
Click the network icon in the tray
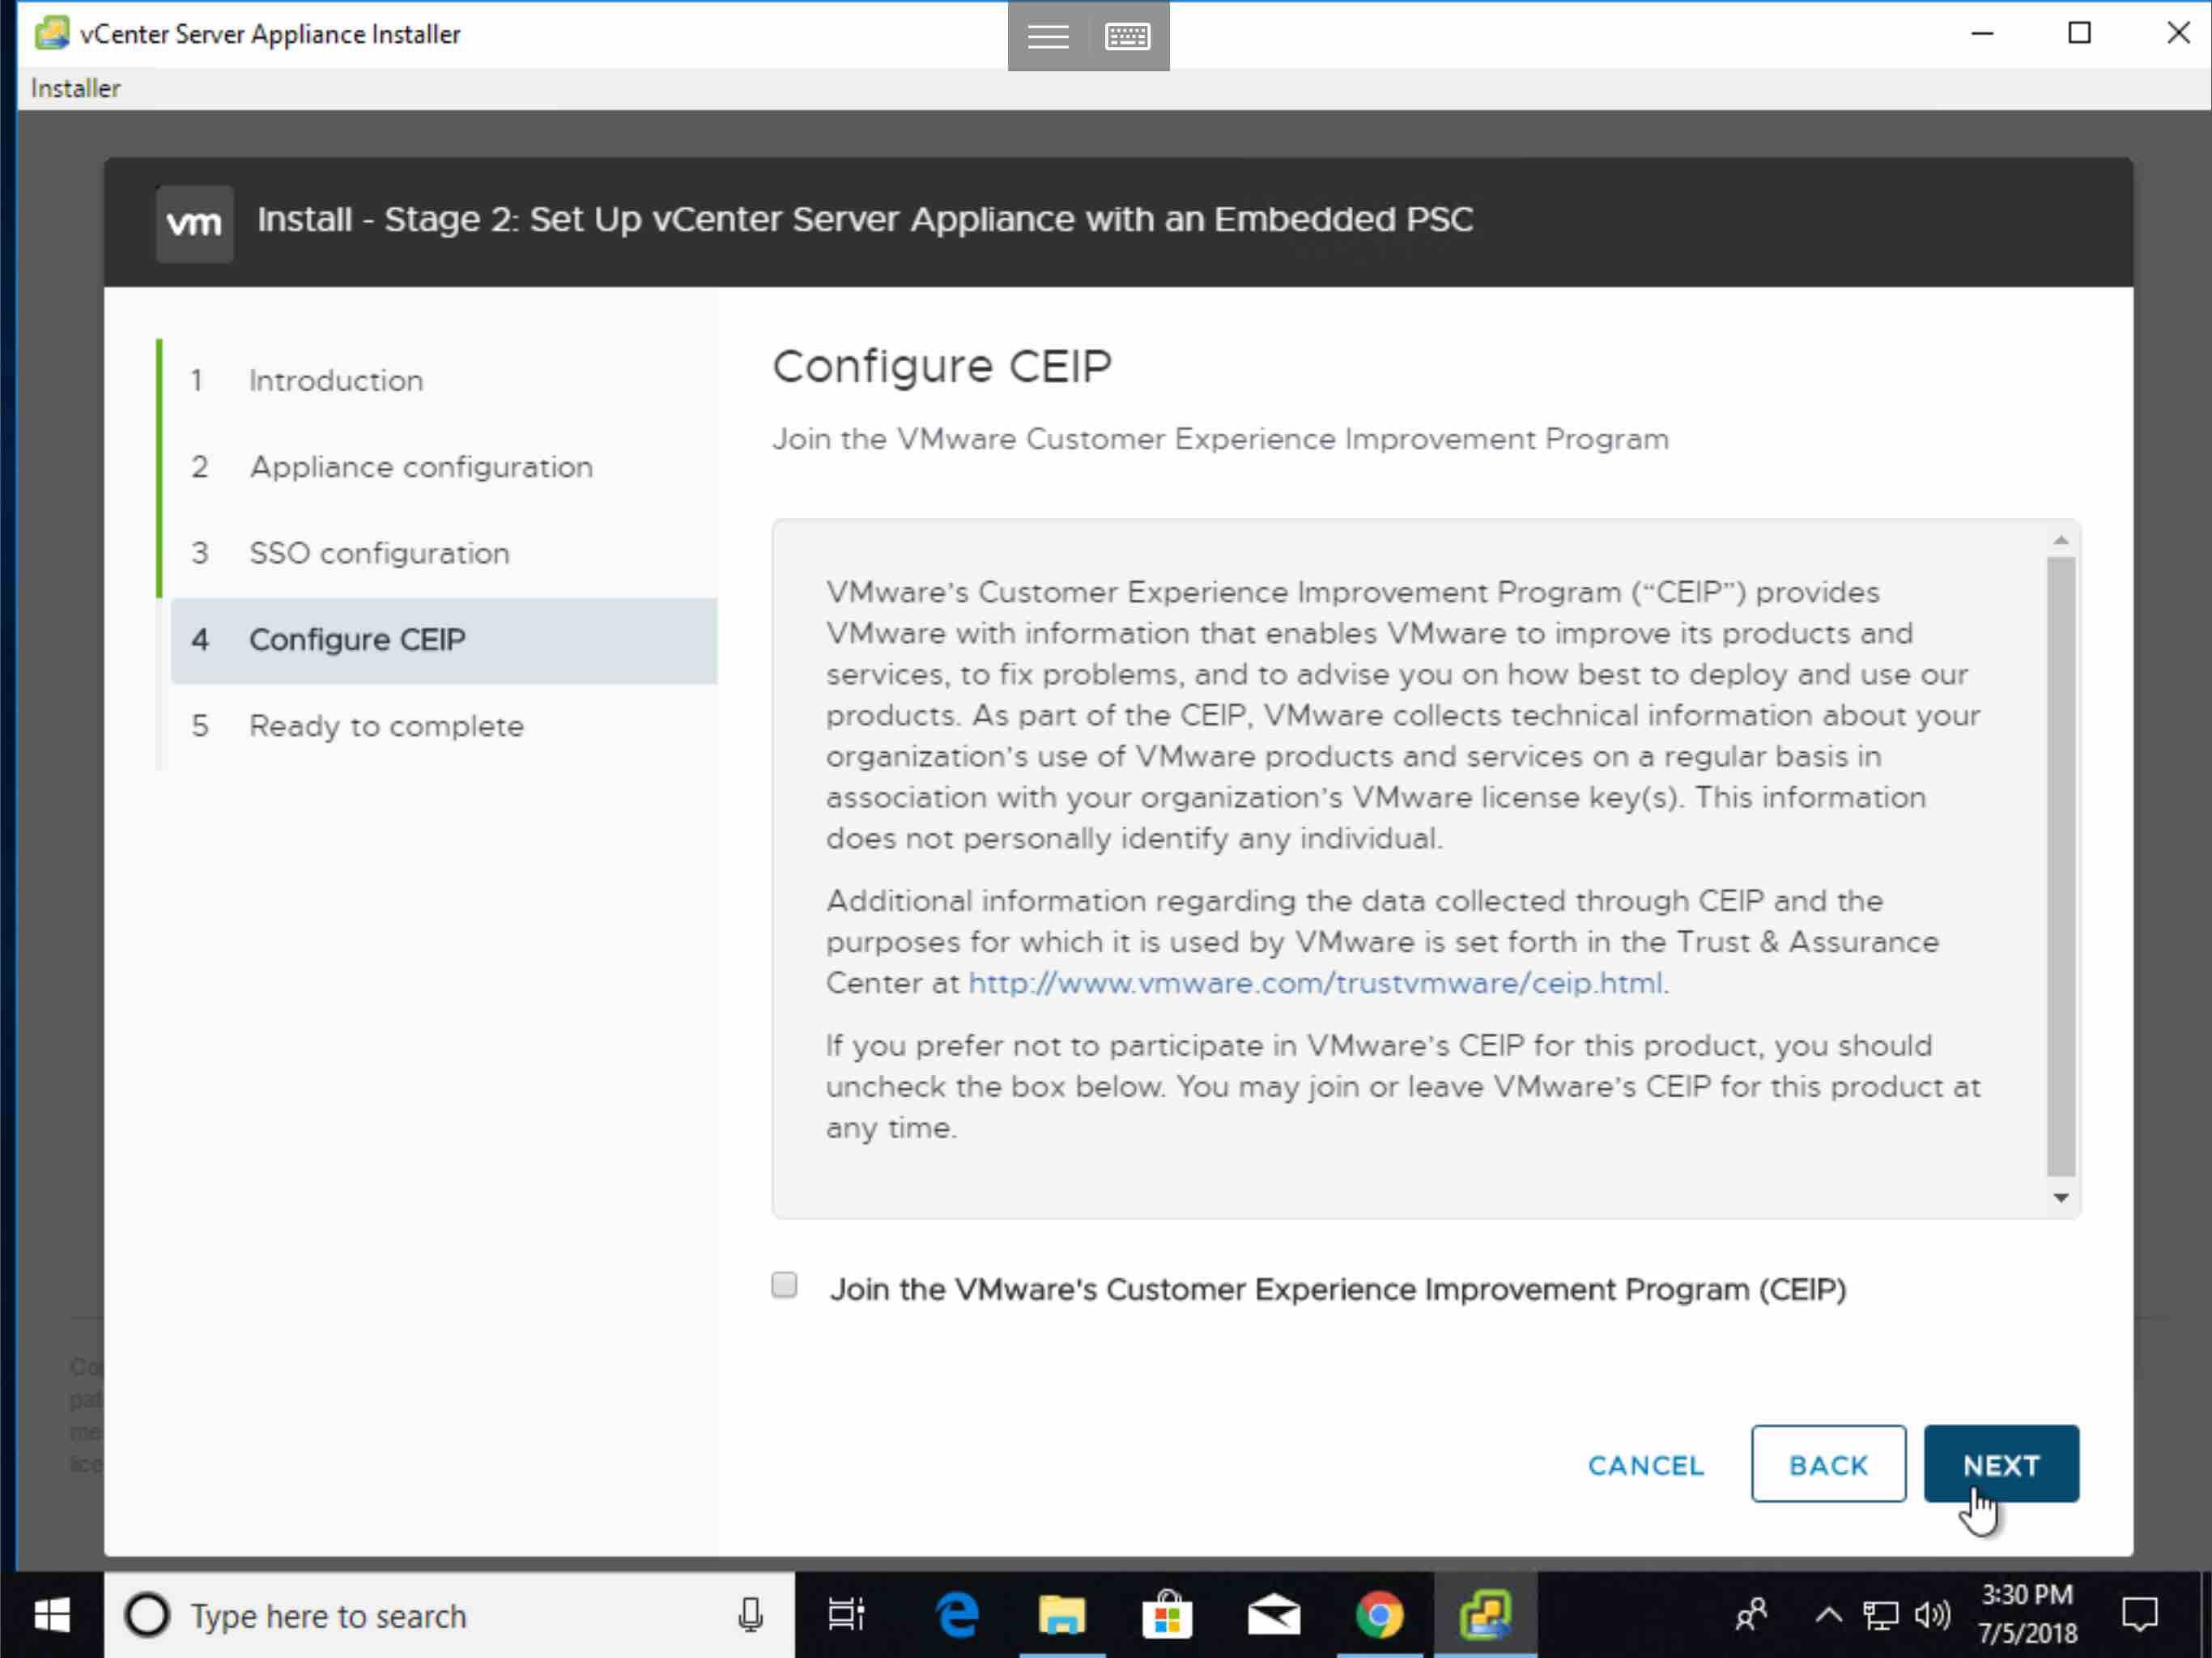point(1880,1614)
